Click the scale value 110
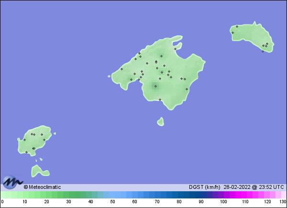This screenshot has height=208, width=287. (x=245, y=202)
